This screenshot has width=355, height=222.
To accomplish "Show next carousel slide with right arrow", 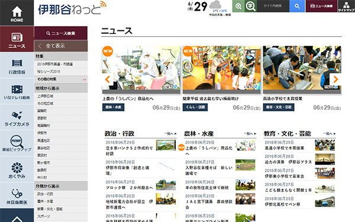I will tap(335, 79).
